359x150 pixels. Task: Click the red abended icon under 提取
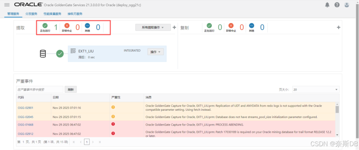(x=67, y=26)
